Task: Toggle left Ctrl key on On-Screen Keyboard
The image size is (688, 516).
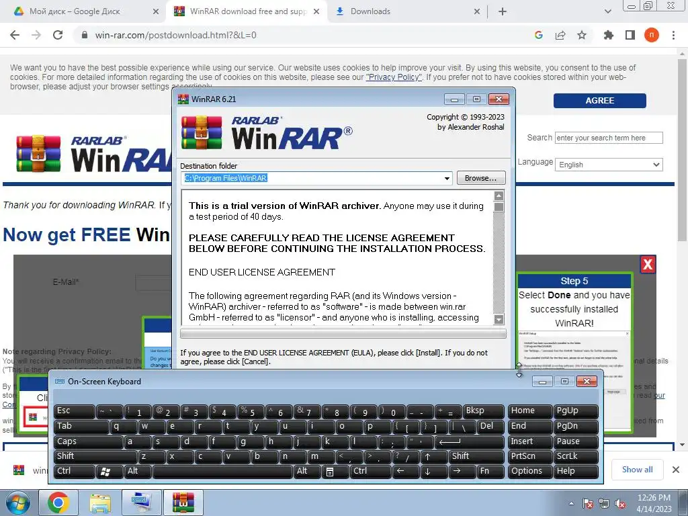Action: pos(74,471)
